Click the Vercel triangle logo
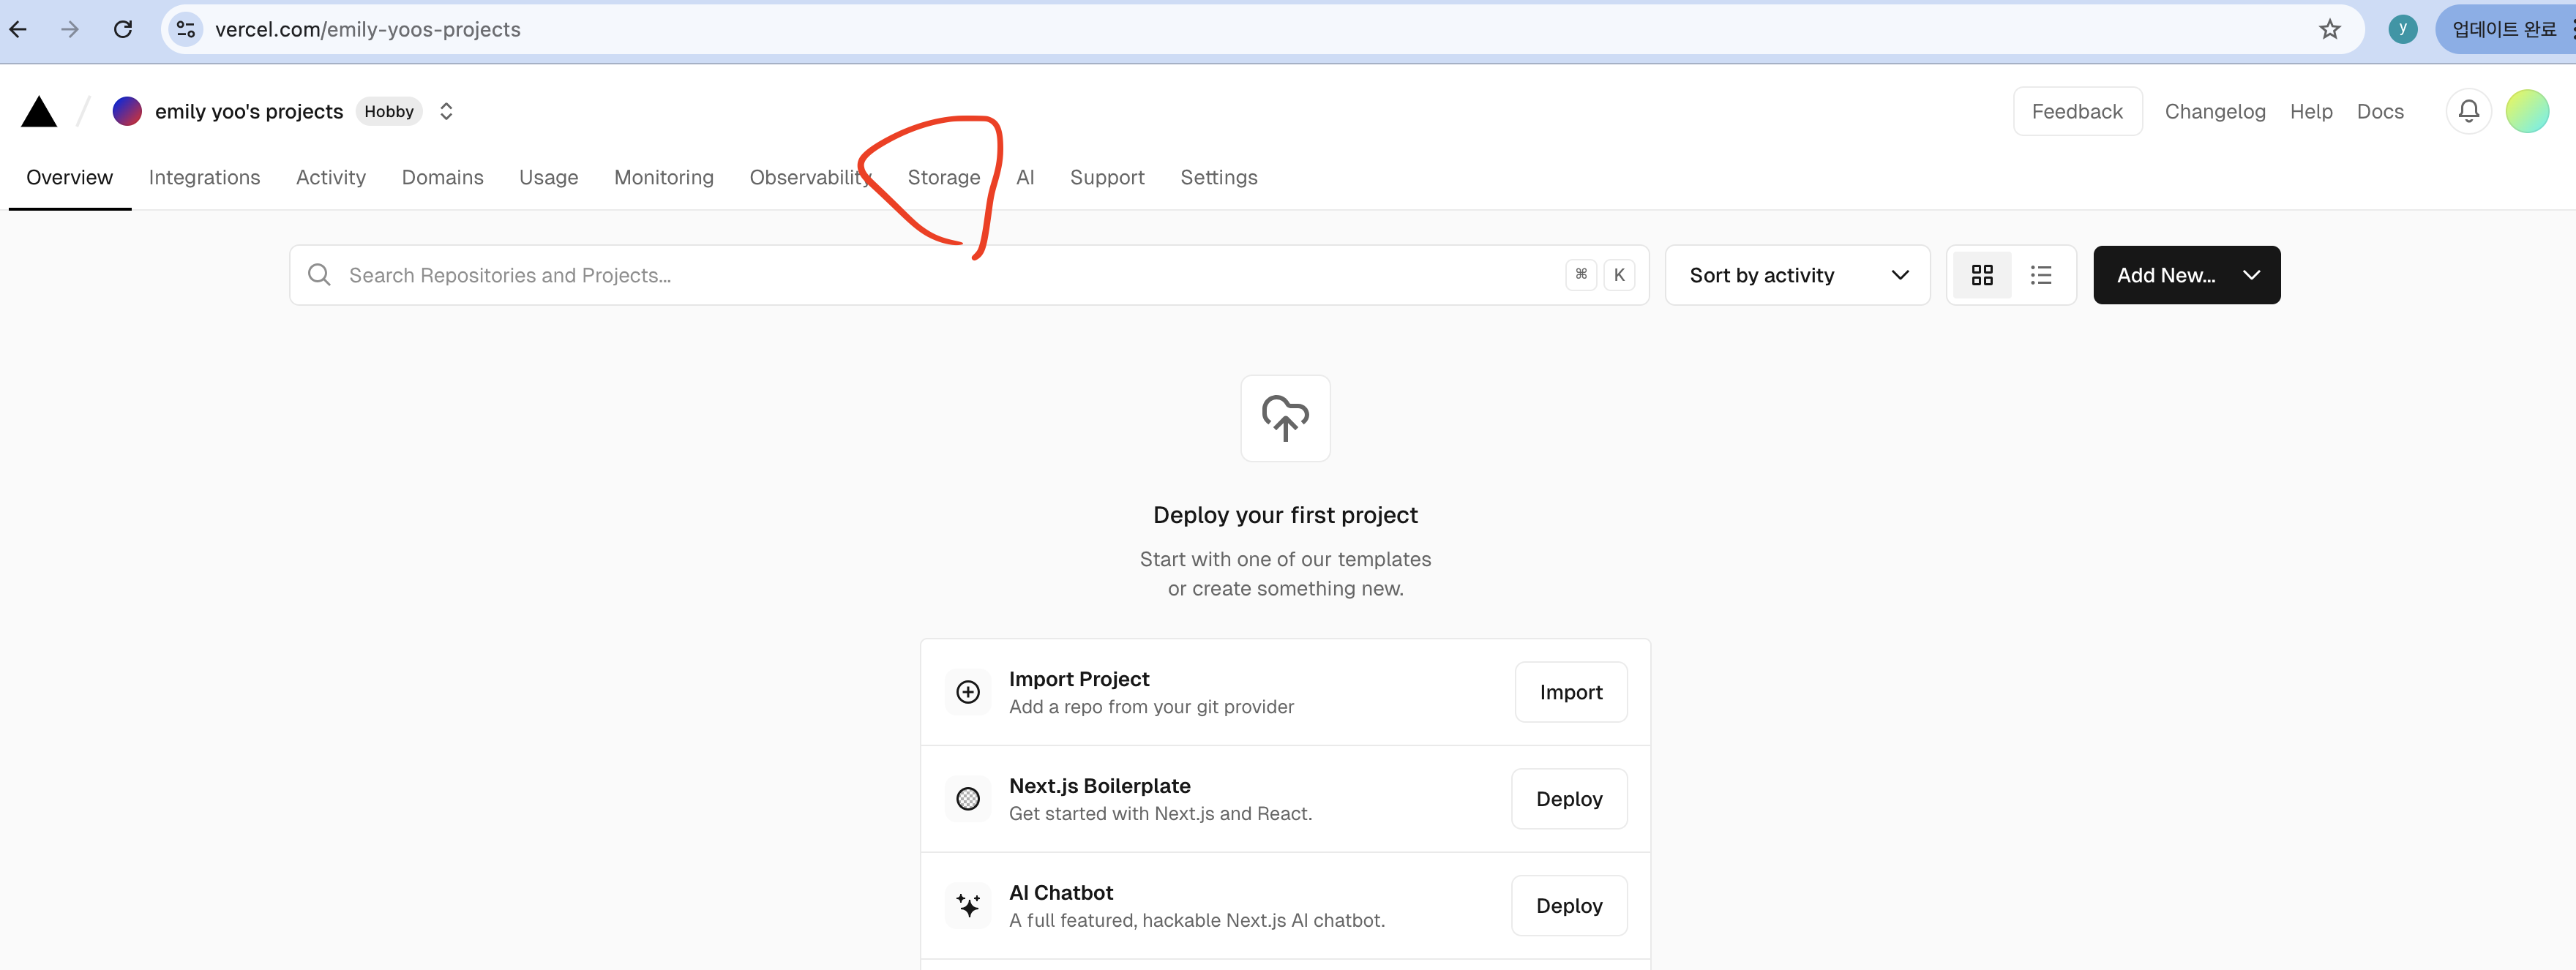 pyautogui.click(x=39, y=112)
